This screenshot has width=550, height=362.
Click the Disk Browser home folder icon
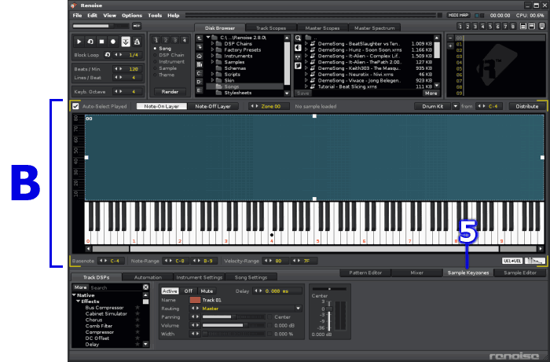200,56
